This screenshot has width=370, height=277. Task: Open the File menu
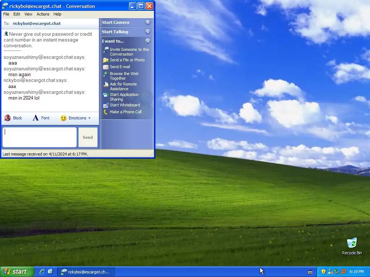pos(6,14)
